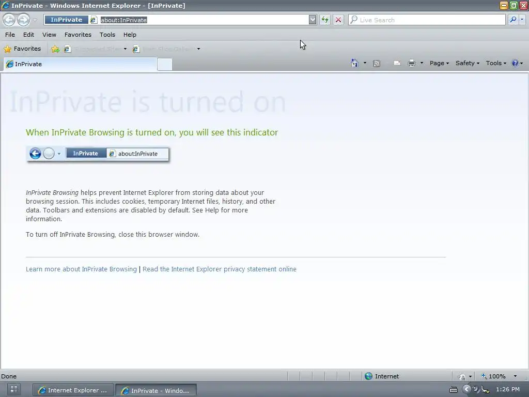Open the Tools menu in menu bar

pos(107,35)
